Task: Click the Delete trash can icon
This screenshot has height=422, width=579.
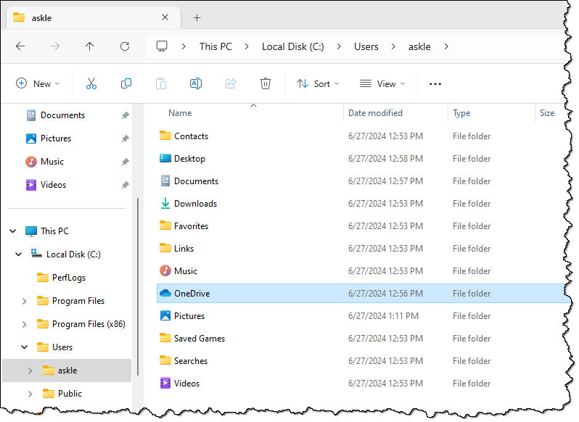Action: click(266, 83)
